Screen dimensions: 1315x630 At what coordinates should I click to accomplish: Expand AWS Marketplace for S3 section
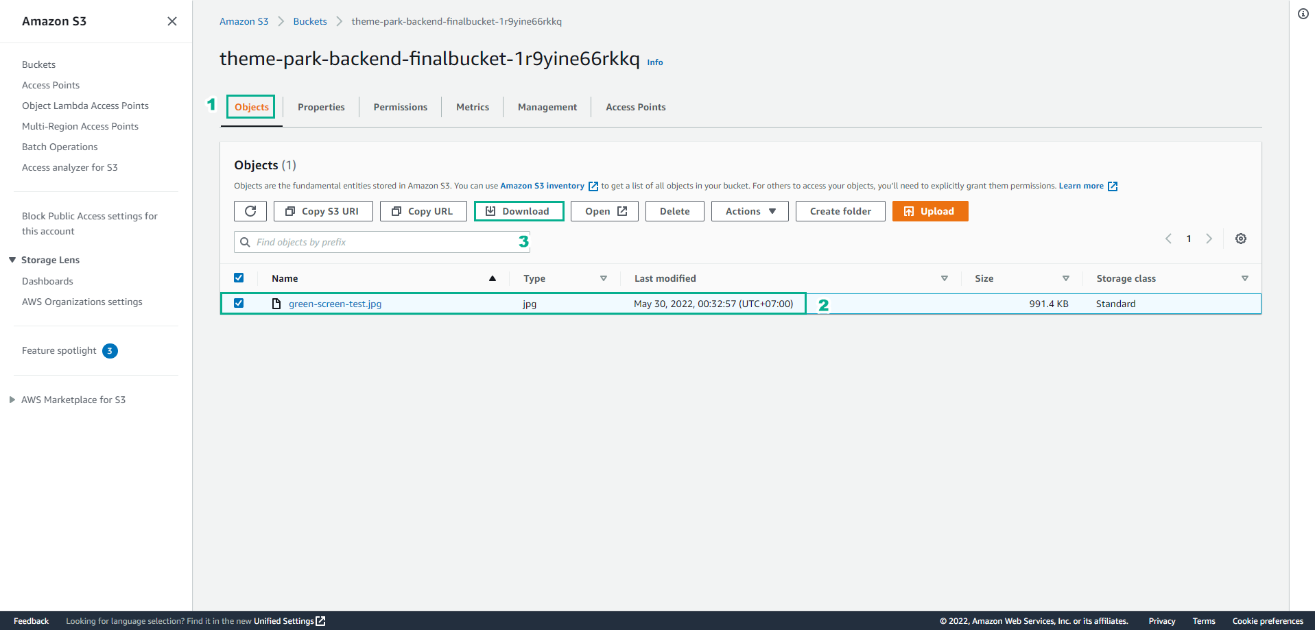click(12, 400)
